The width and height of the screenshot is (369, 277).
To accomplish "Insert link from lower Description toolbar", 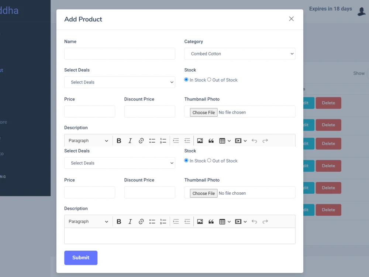I will click(x=141, y=221).
